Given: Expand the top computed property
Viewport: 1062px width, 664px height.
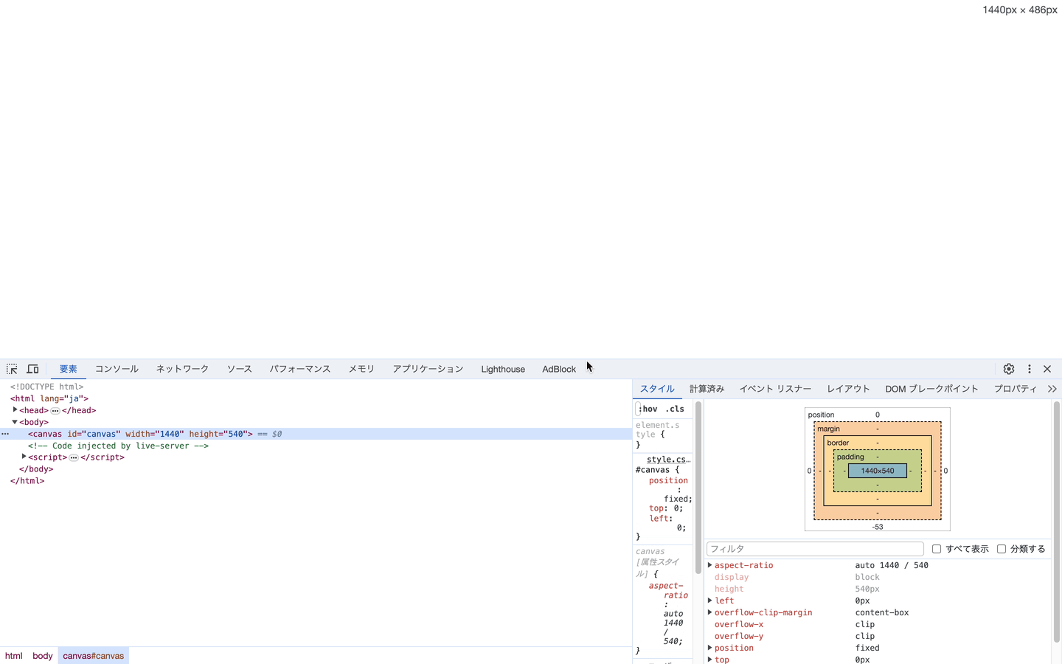Looking at the screenshot, I should [x=709, y=660].
